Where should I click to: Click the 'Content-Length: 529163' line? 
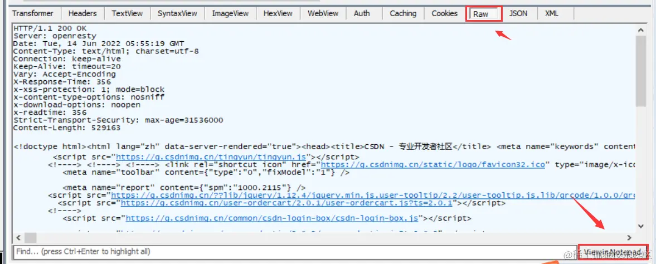[67, 128]
